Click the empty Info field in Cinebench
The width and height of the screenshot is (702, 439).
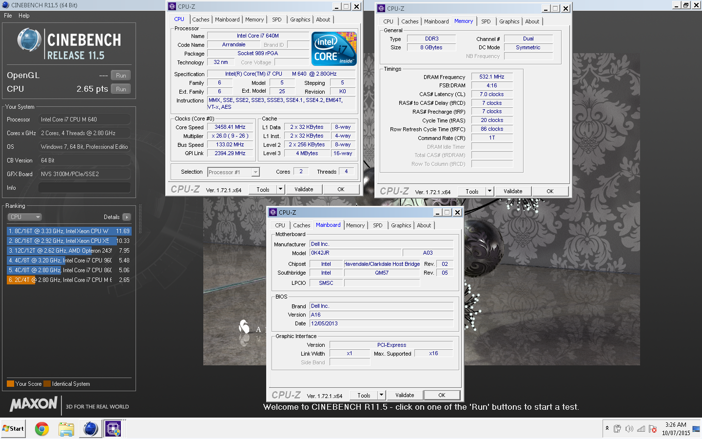point(84,188)
